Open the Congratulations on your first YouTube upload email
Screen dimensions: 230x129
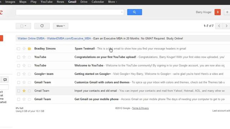coord(105,57)
